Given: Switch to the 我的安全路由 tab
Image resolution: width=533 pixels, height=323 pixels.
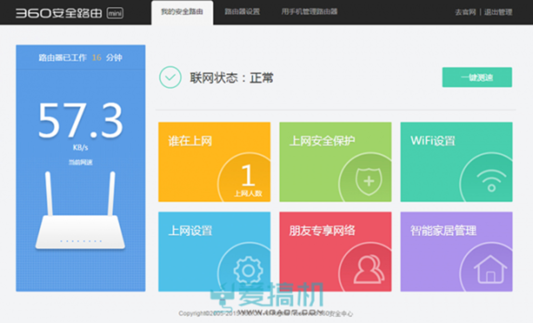Looking at the screenshot, I should click(182, 12).
